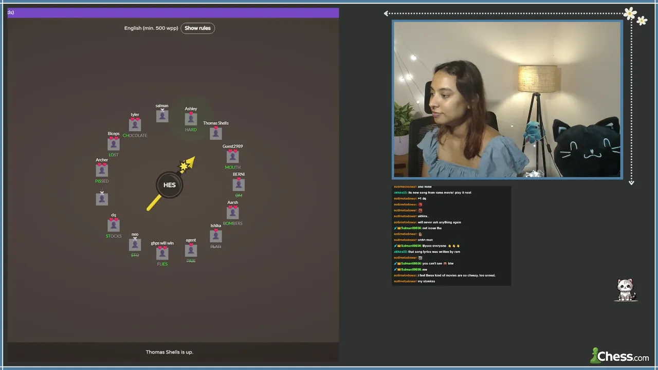
Task: Select BERNI's player avatar
Action: click(x=239, y=184)
